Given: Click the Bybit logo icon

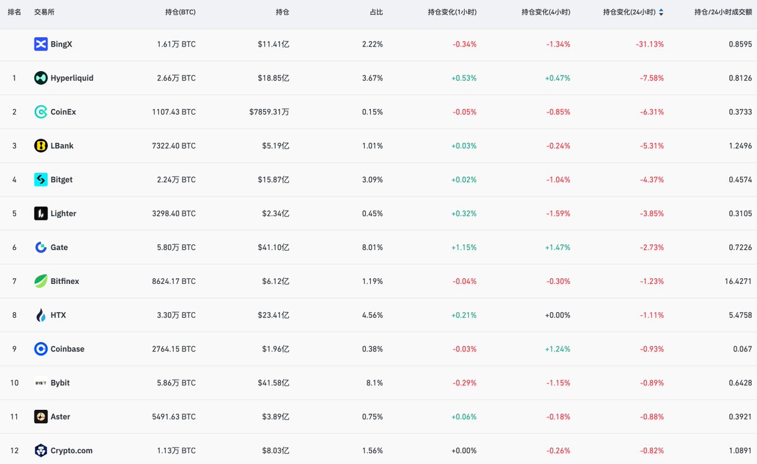Looking at the screenshot, I should click(x=41, y=383).
